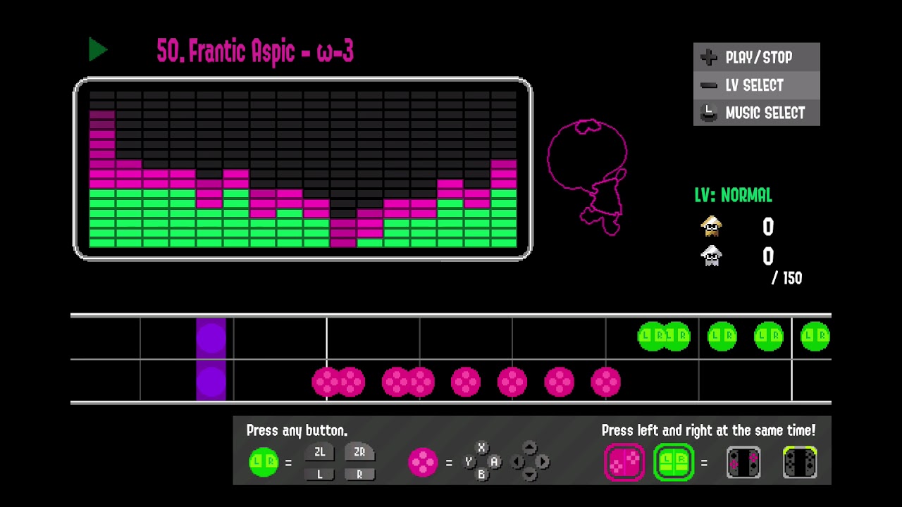Click the rightmost green LR note at the track edge

click(816, 336)
